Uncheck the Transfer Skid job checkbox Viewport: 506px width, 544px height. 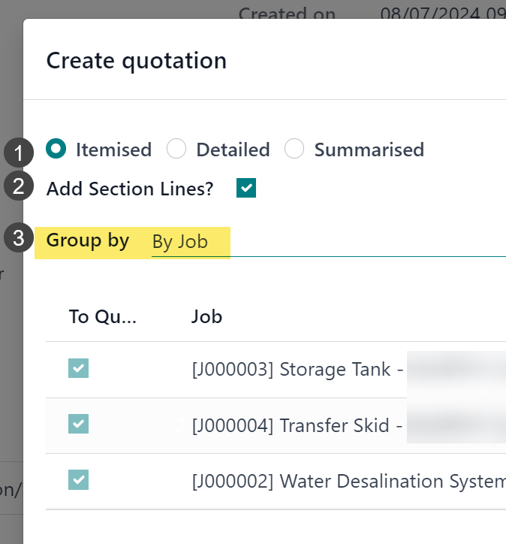click(79, 425)
